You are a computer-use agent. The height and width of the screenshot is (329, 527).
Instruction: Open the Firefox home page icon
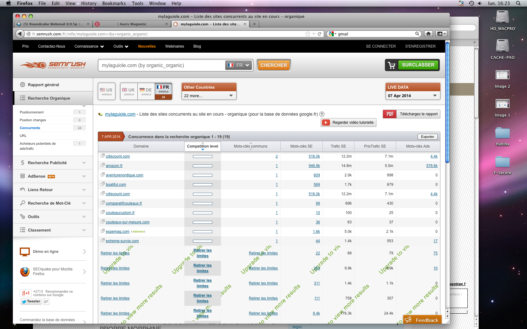(429, 34)
